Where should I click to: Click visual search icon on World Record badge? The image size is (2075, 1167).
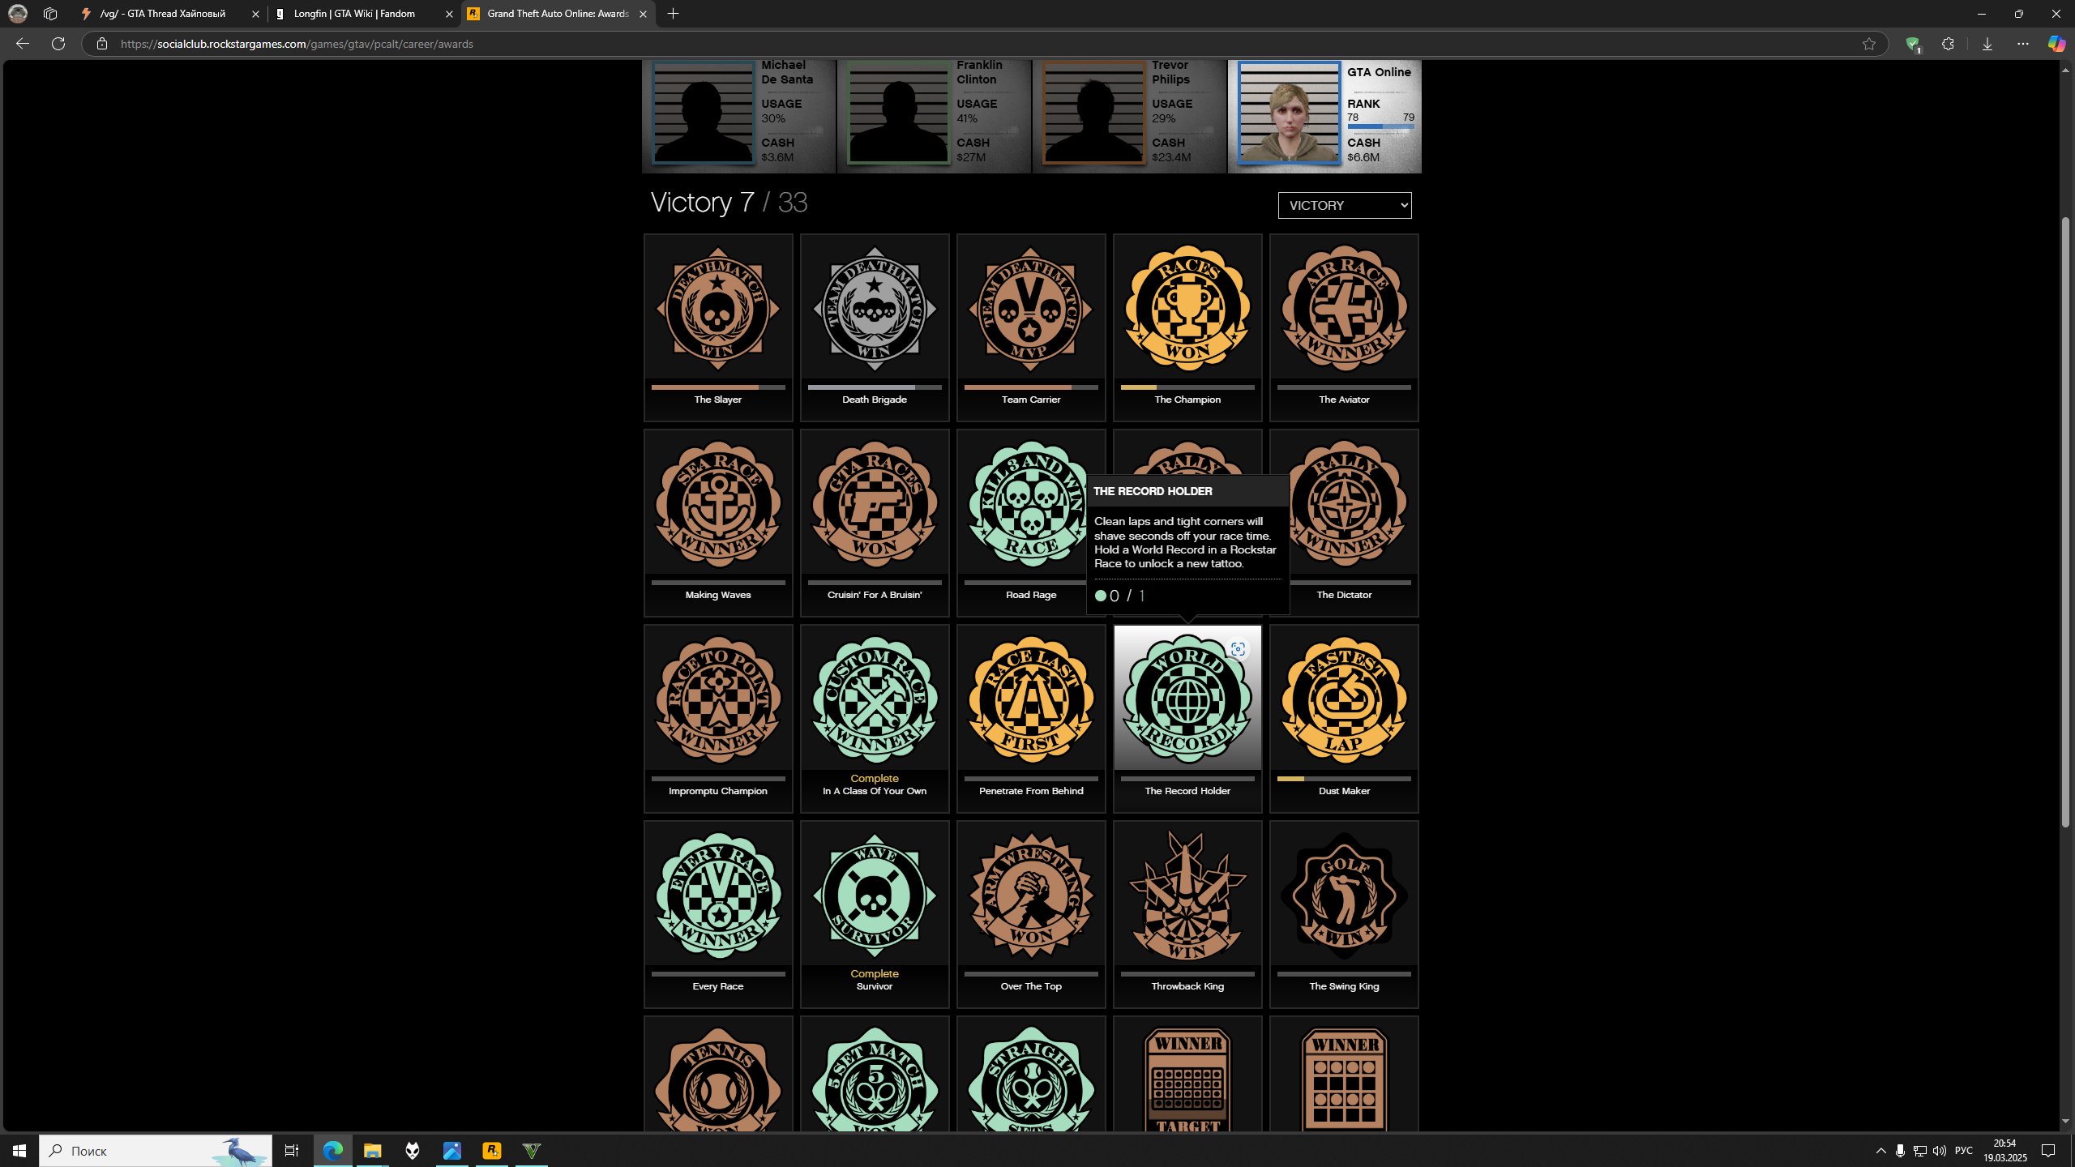coord(1237,649)
